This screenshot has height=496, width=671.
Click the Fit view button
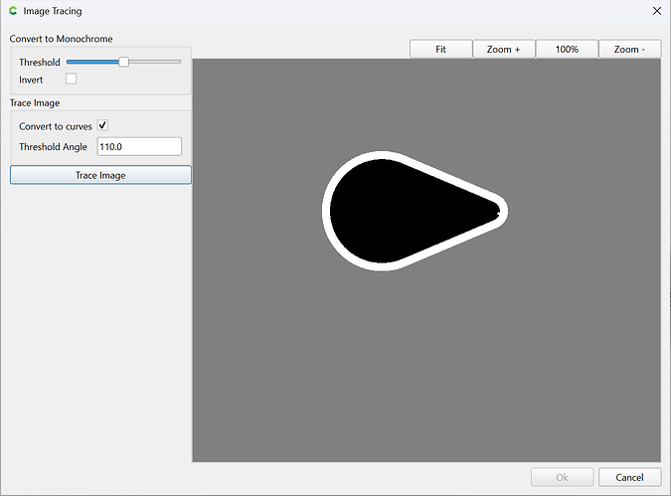pyautogui.click(x=440, y=50)
